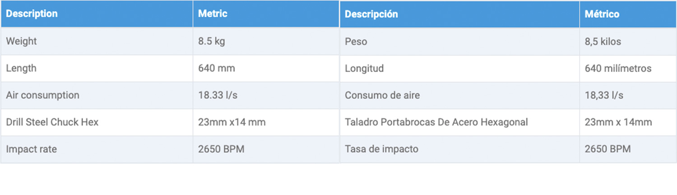Click the "Descripción" column header
The width and height of the screenshot is (677, 195).
point(371,14)
